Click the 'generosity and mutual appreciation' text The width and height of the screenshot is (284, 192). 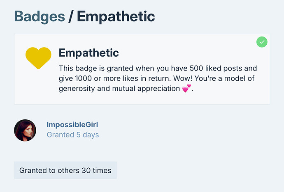(119, 89)
